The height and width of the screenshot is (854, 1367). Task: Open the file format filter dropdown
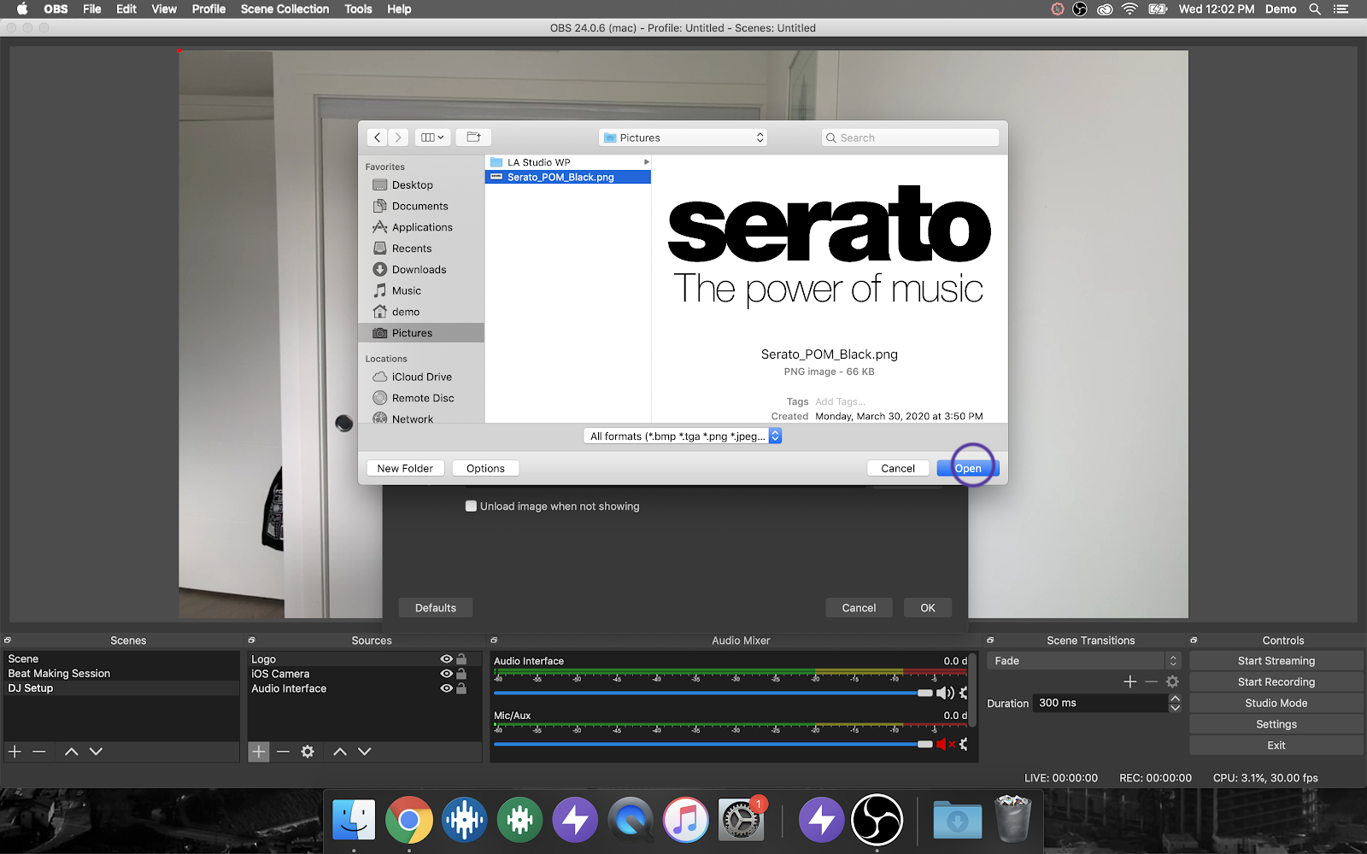(x=683, y=436)
